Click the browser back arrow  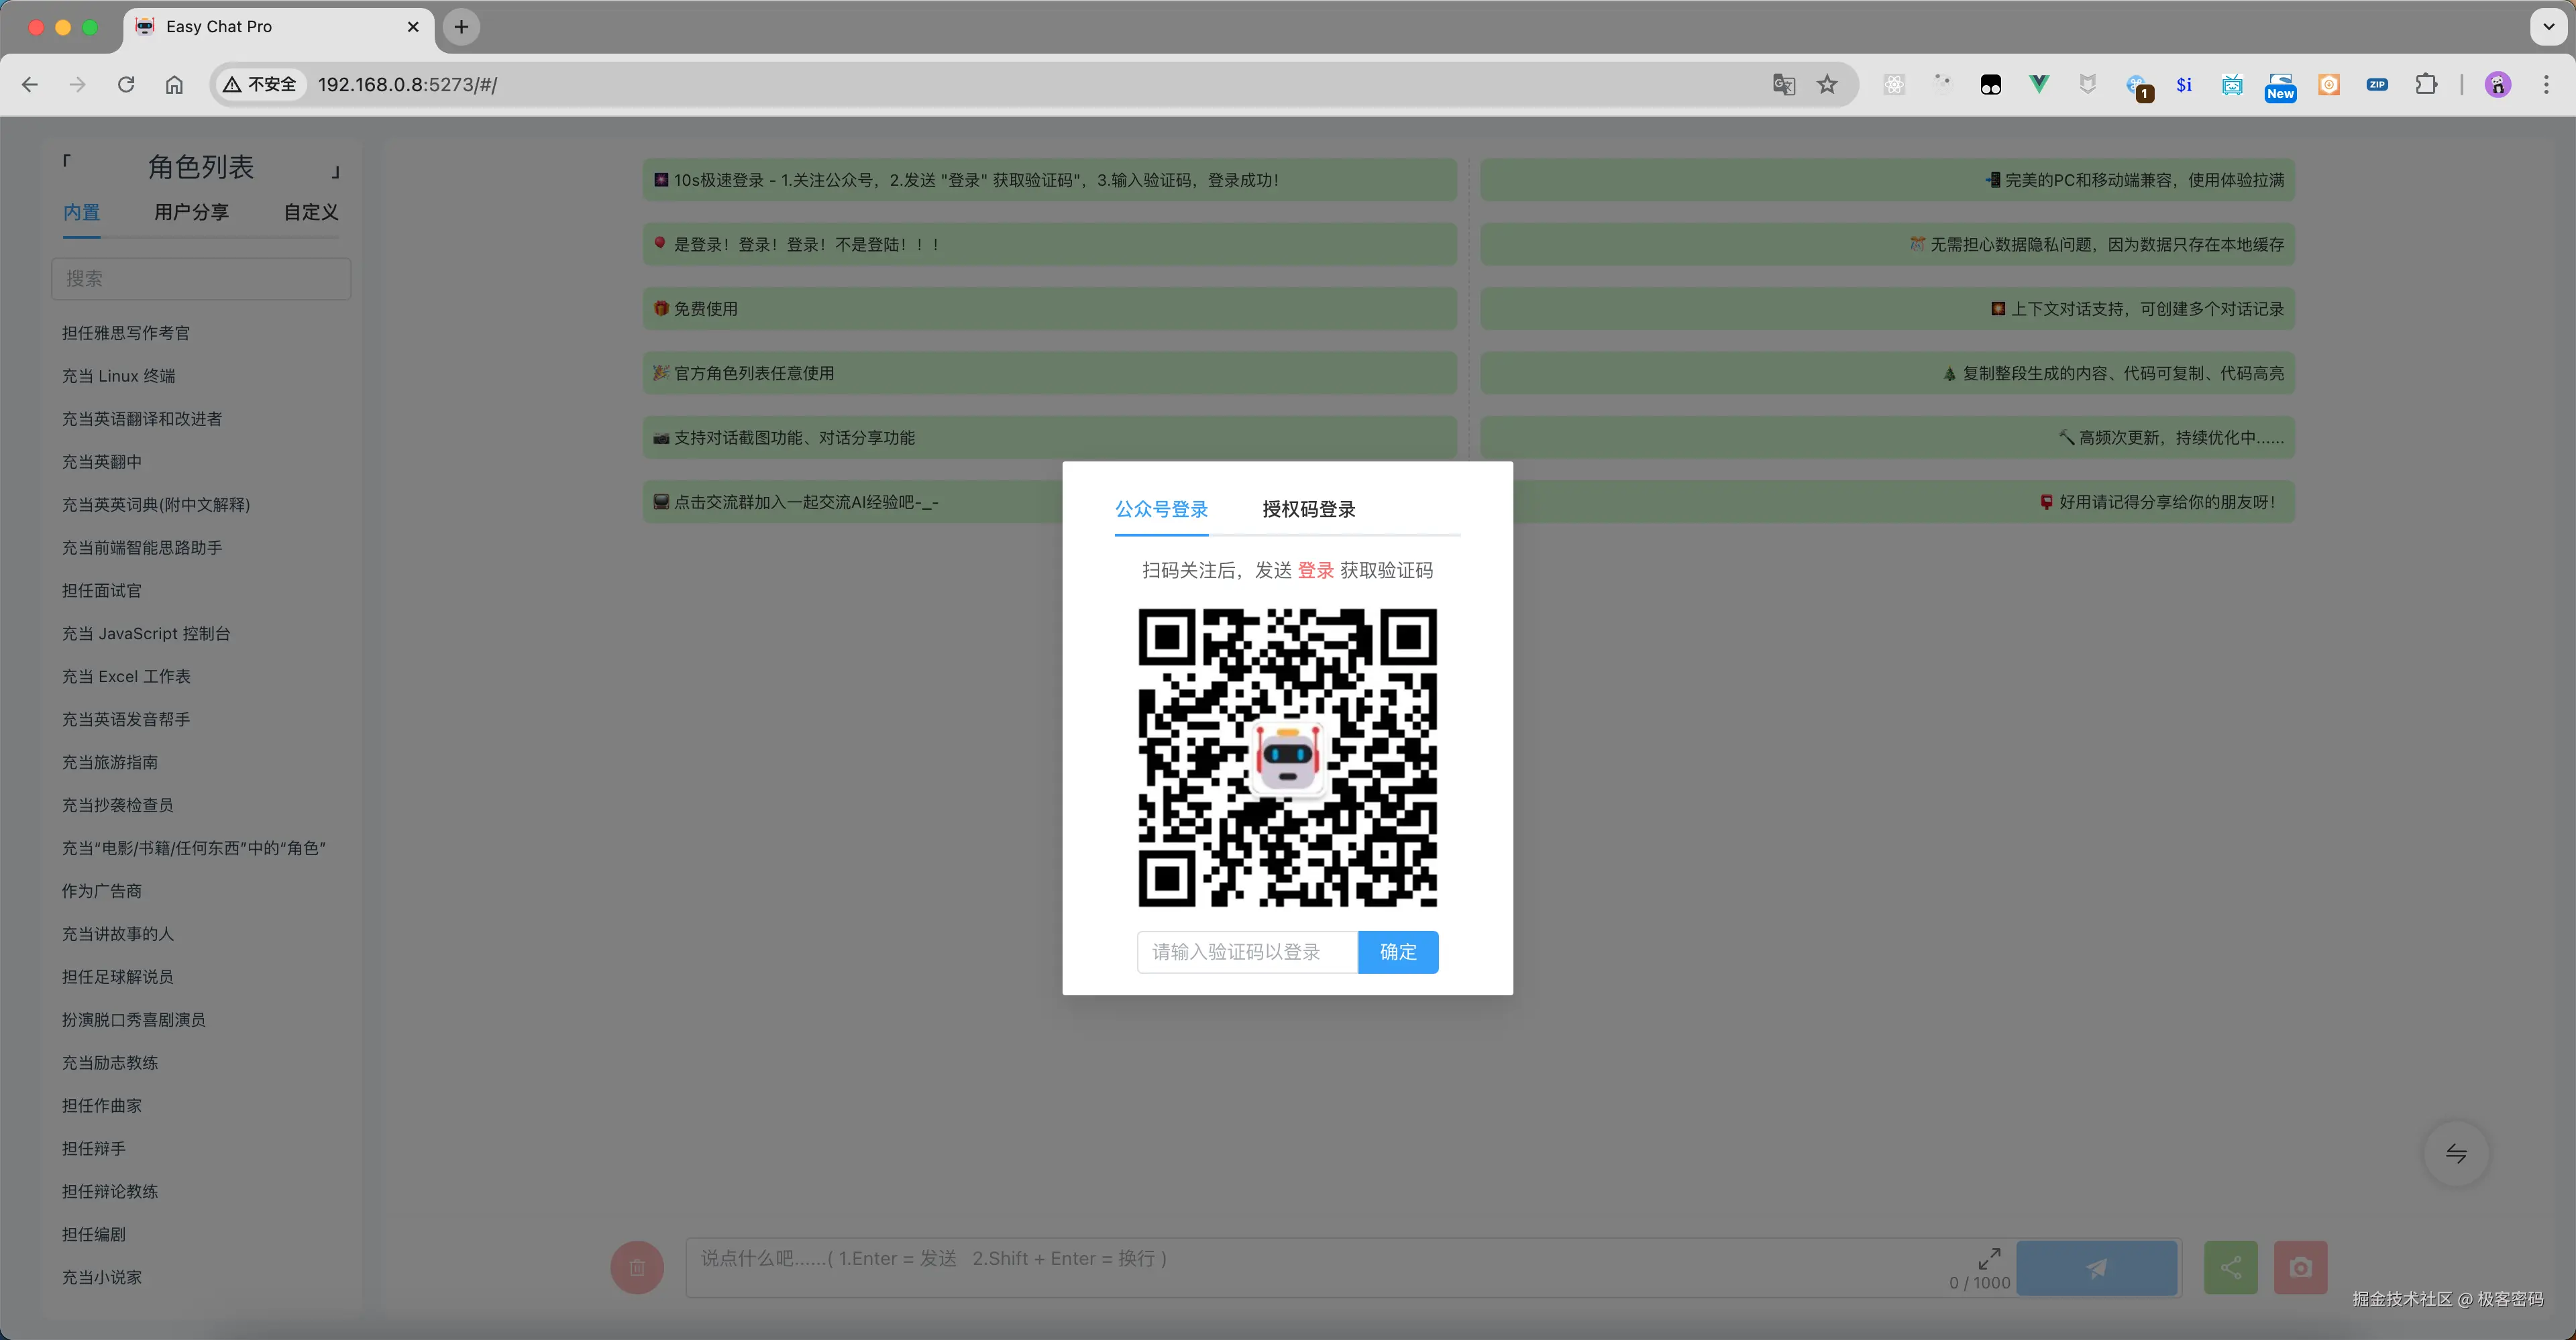click(30, 85)
